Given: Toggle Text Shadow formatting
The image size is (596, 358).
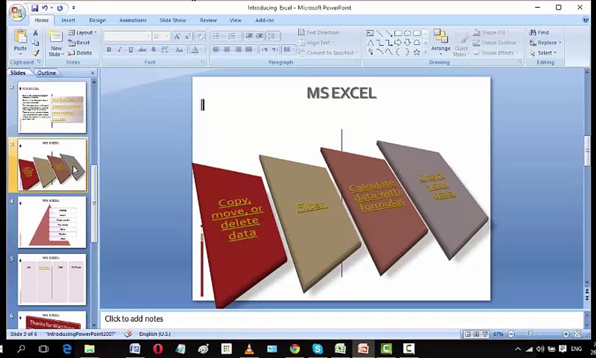Looking at the screenshot, I should (x=153, y=50).
